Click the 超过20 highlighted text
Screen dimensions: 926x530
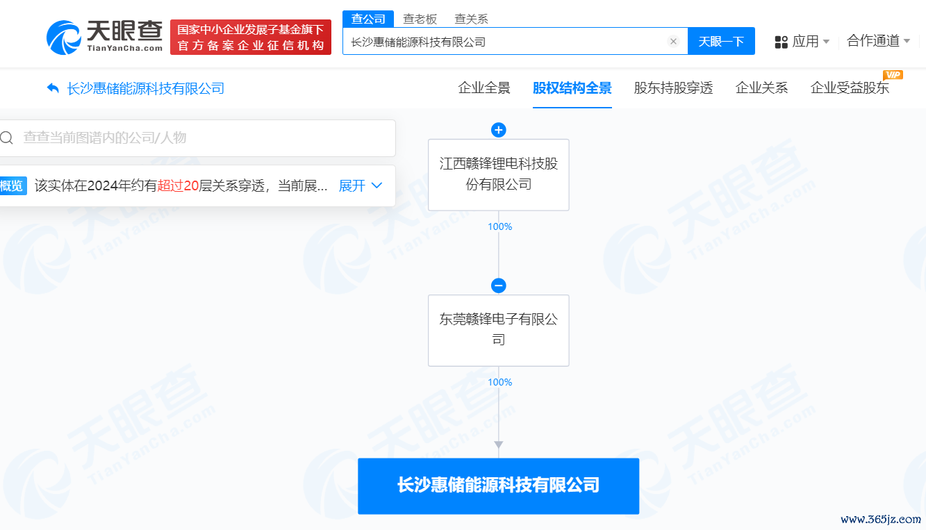coord(178,185)
